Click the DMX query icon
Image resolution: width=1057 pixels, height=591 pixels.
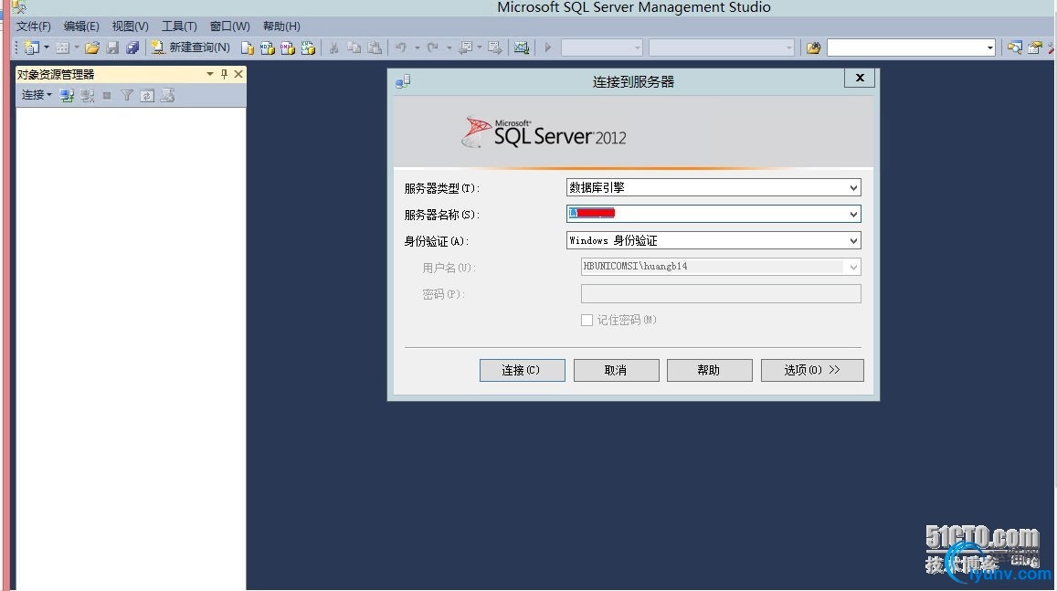point(288,47)
